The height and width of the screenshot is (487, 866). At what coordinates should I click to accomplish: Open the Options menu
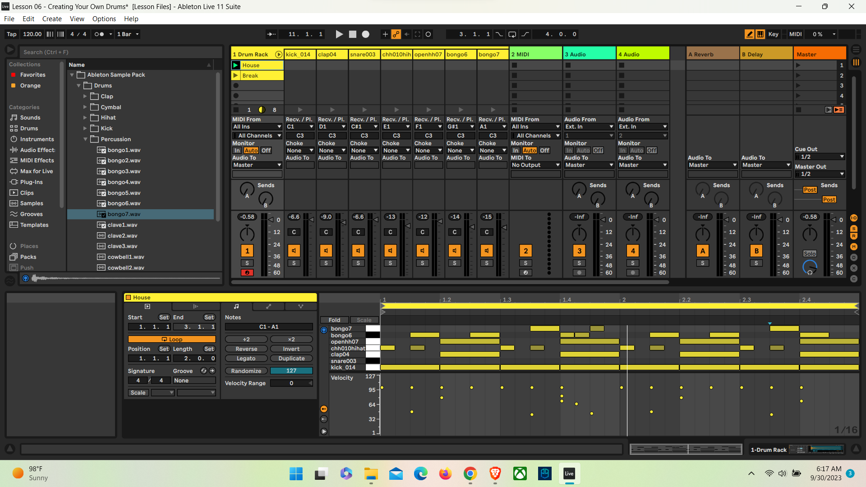pyautogui.click(x=104, y=19)
